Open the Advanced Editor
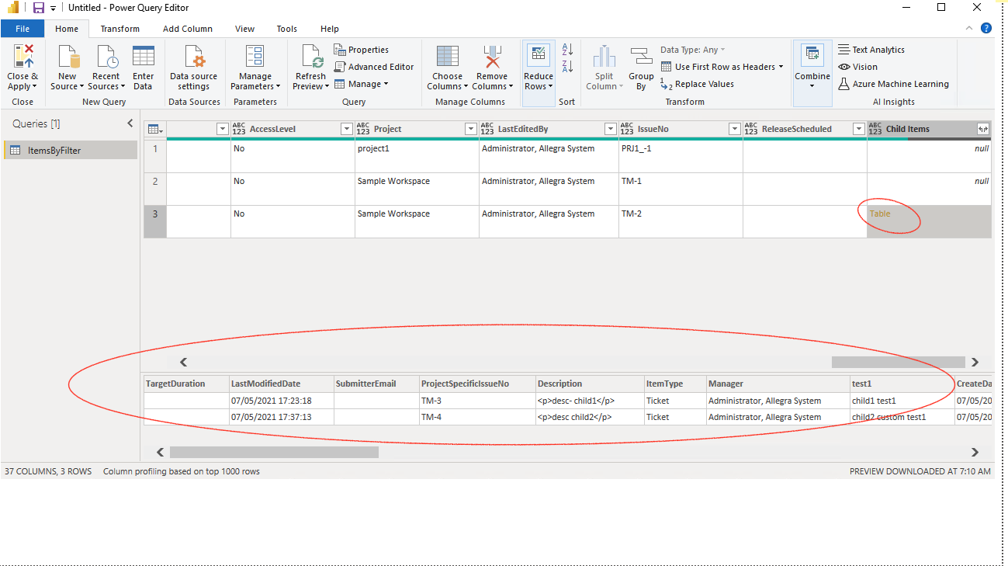This screenshot has width=1008, height=566. 374,66
